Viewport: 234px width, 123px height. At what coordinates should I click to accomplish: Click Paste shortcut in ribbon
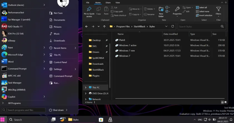tap(119, 15)
